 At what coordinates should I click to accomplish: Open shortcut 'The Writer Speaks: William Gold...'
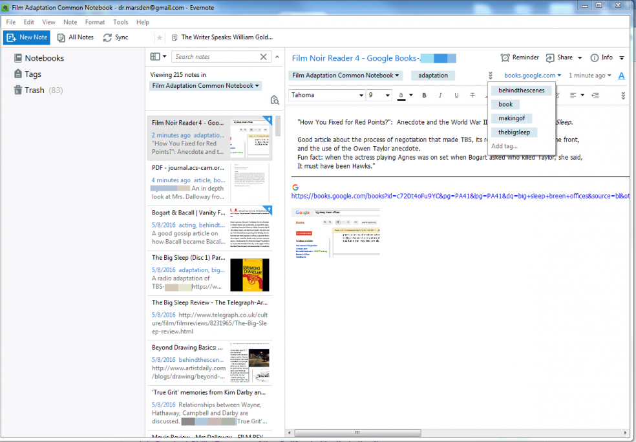[x=222, y=37]
